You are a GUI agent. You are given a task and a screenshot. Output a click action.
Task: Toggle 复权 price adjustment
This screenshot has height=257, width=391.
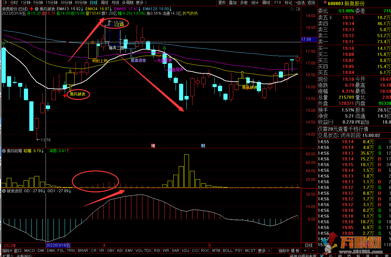(222, 3)
